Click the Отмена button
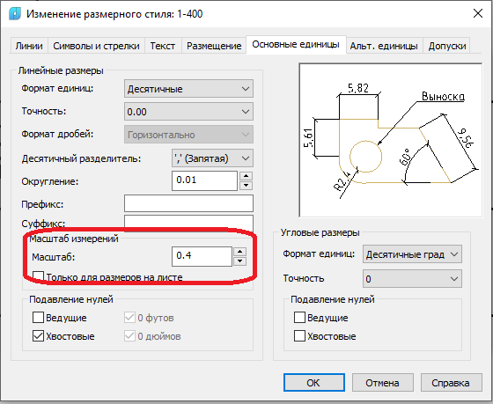The image size is (493, 404). point(382,383)
